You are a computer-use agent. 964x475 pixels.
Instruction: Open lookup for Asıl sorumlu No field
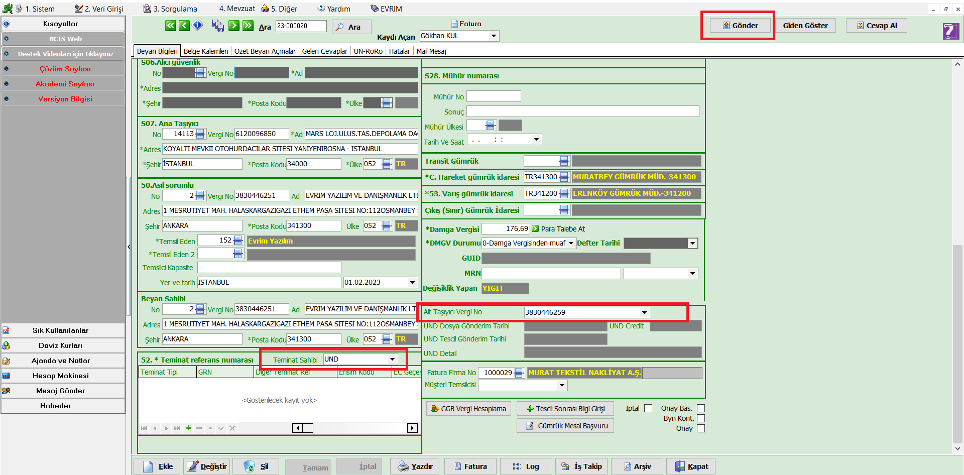click(x=200, y=196)
